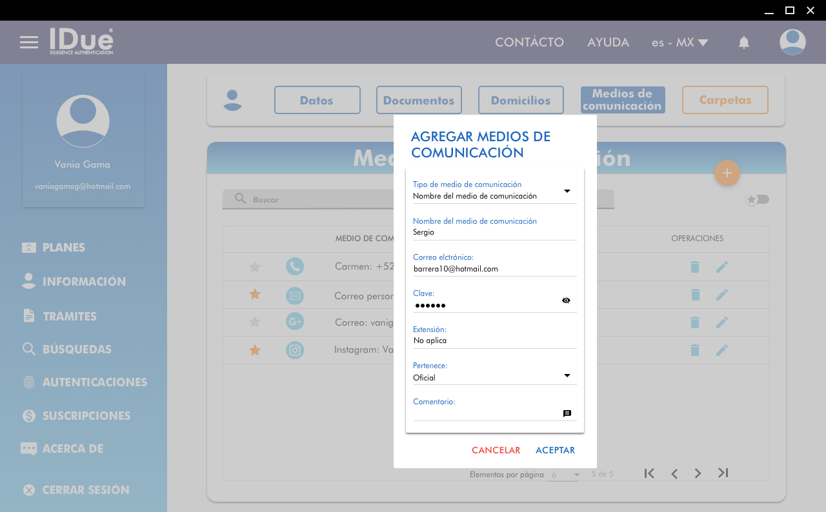826x512 pixels.
Task: Delete the Carmen phone entry
Action: (x=695, y=267)
